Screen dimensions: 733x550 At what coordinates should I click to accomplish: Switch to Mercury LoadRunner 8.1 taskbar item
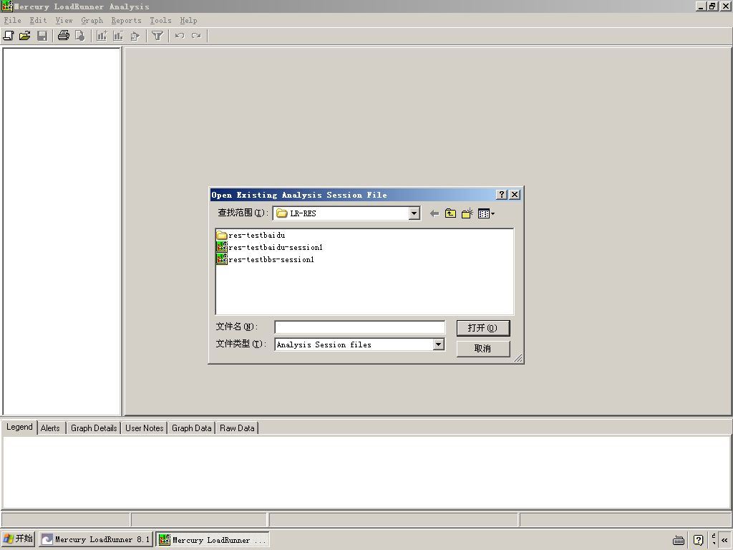click(96, 539)
